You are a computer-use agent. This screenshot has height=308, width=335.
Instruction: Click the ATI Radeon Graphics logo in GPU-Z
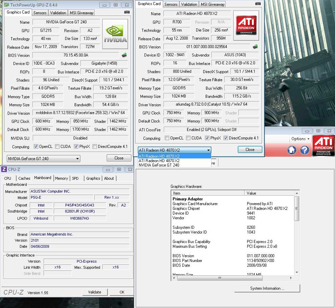click(x=246, y=25)
